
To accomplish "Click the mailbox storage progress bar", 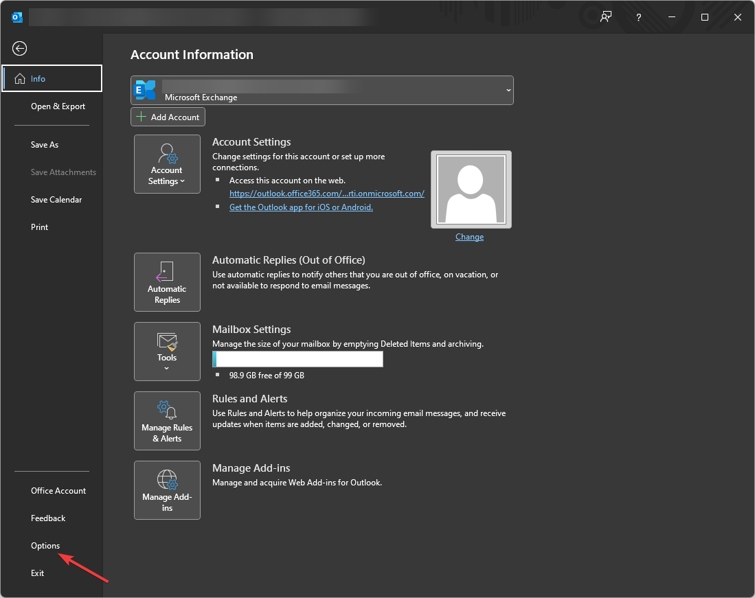I will pyautogui.click(x=297, y=359).
